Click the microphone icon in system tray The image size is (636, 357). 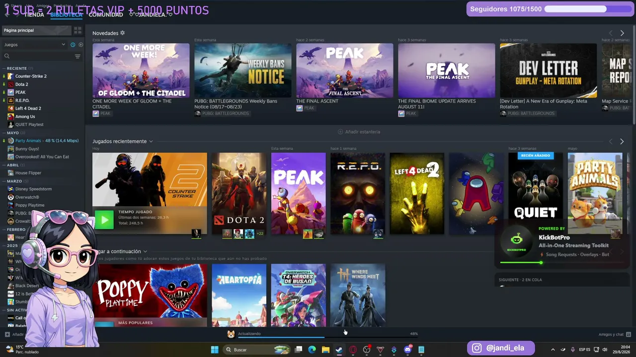573,350
